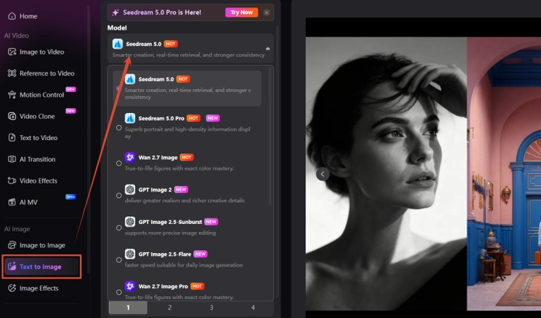This screenshot has width=541, height=318.
Task: Select tab number 1
Action: click(x=128, y=307)
